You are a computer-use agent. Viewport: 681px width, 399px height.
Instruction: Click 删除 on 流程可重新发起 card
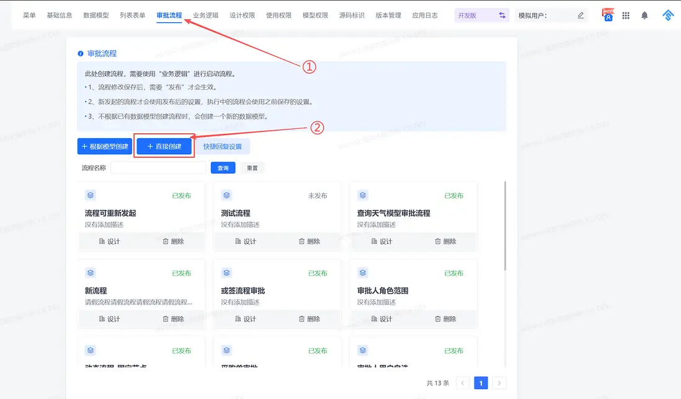(173, 241)
